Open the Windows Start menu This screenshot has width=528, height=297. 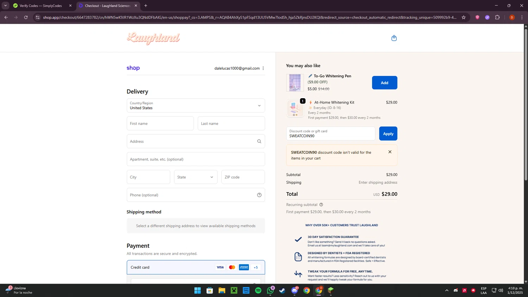(197, 290)
